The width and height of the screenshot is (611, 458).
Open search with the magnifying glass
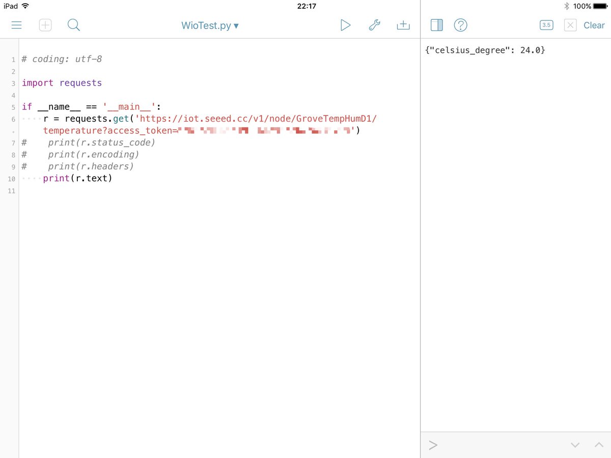pyautogui.click(x=73, y=24)
